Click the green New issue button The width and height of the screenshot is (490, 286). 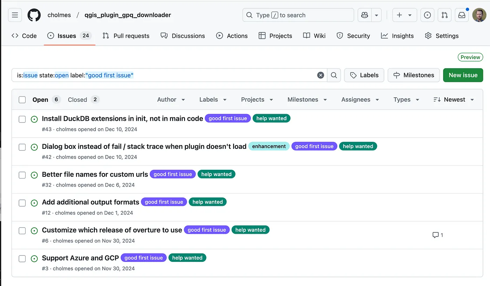click(463, 75)
